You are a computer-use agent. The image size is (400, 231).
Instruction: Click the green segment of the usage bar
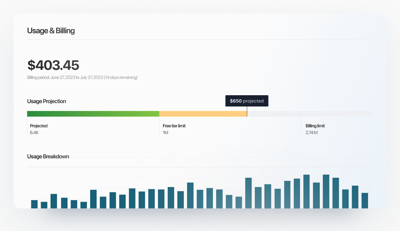tap(93, 114)
